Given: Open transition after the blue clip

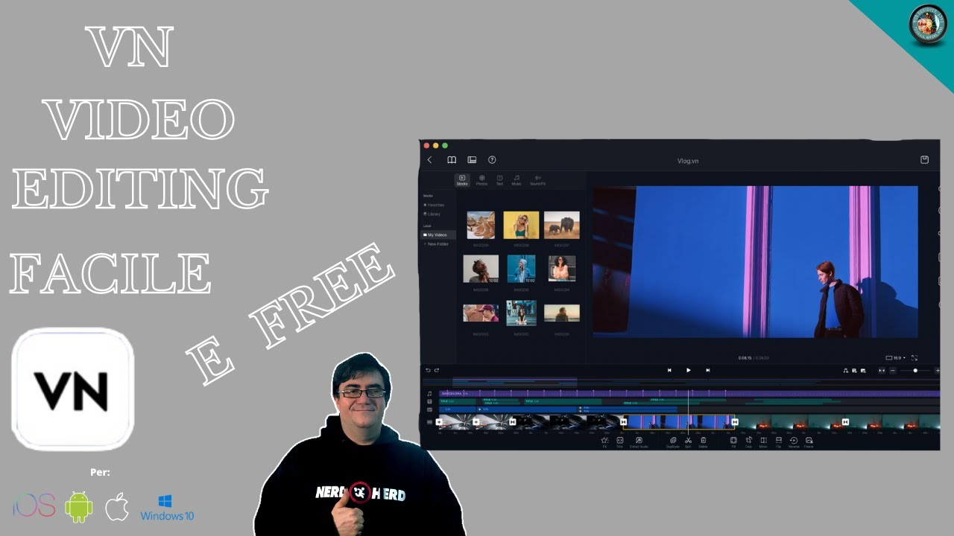Looking at the screenshot, I should pyautogui.click(x=735, y=422).
